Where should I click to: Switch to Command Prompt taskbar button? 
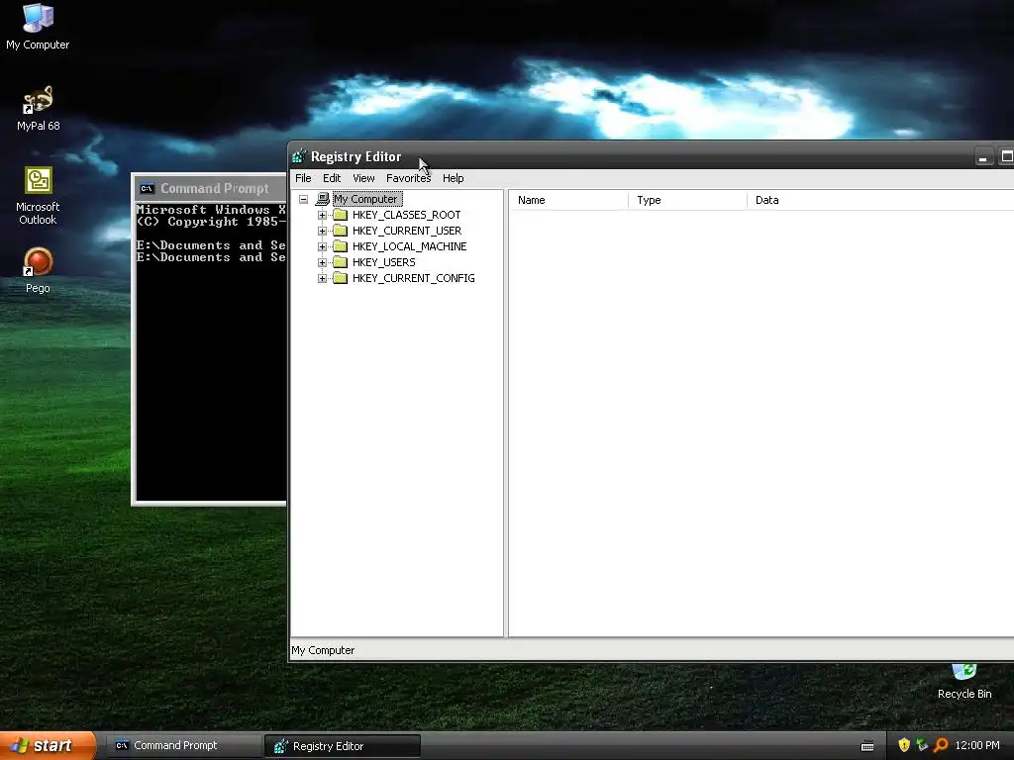183,746
